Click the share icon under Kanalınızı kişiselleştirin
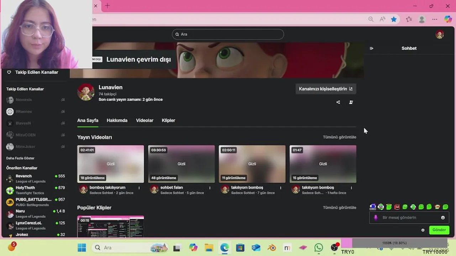This screenshot has width=456, height=256. point(338,102)
